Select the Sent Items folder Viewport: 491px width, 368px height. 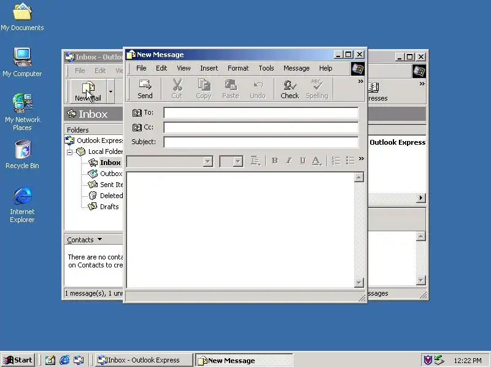111,185
